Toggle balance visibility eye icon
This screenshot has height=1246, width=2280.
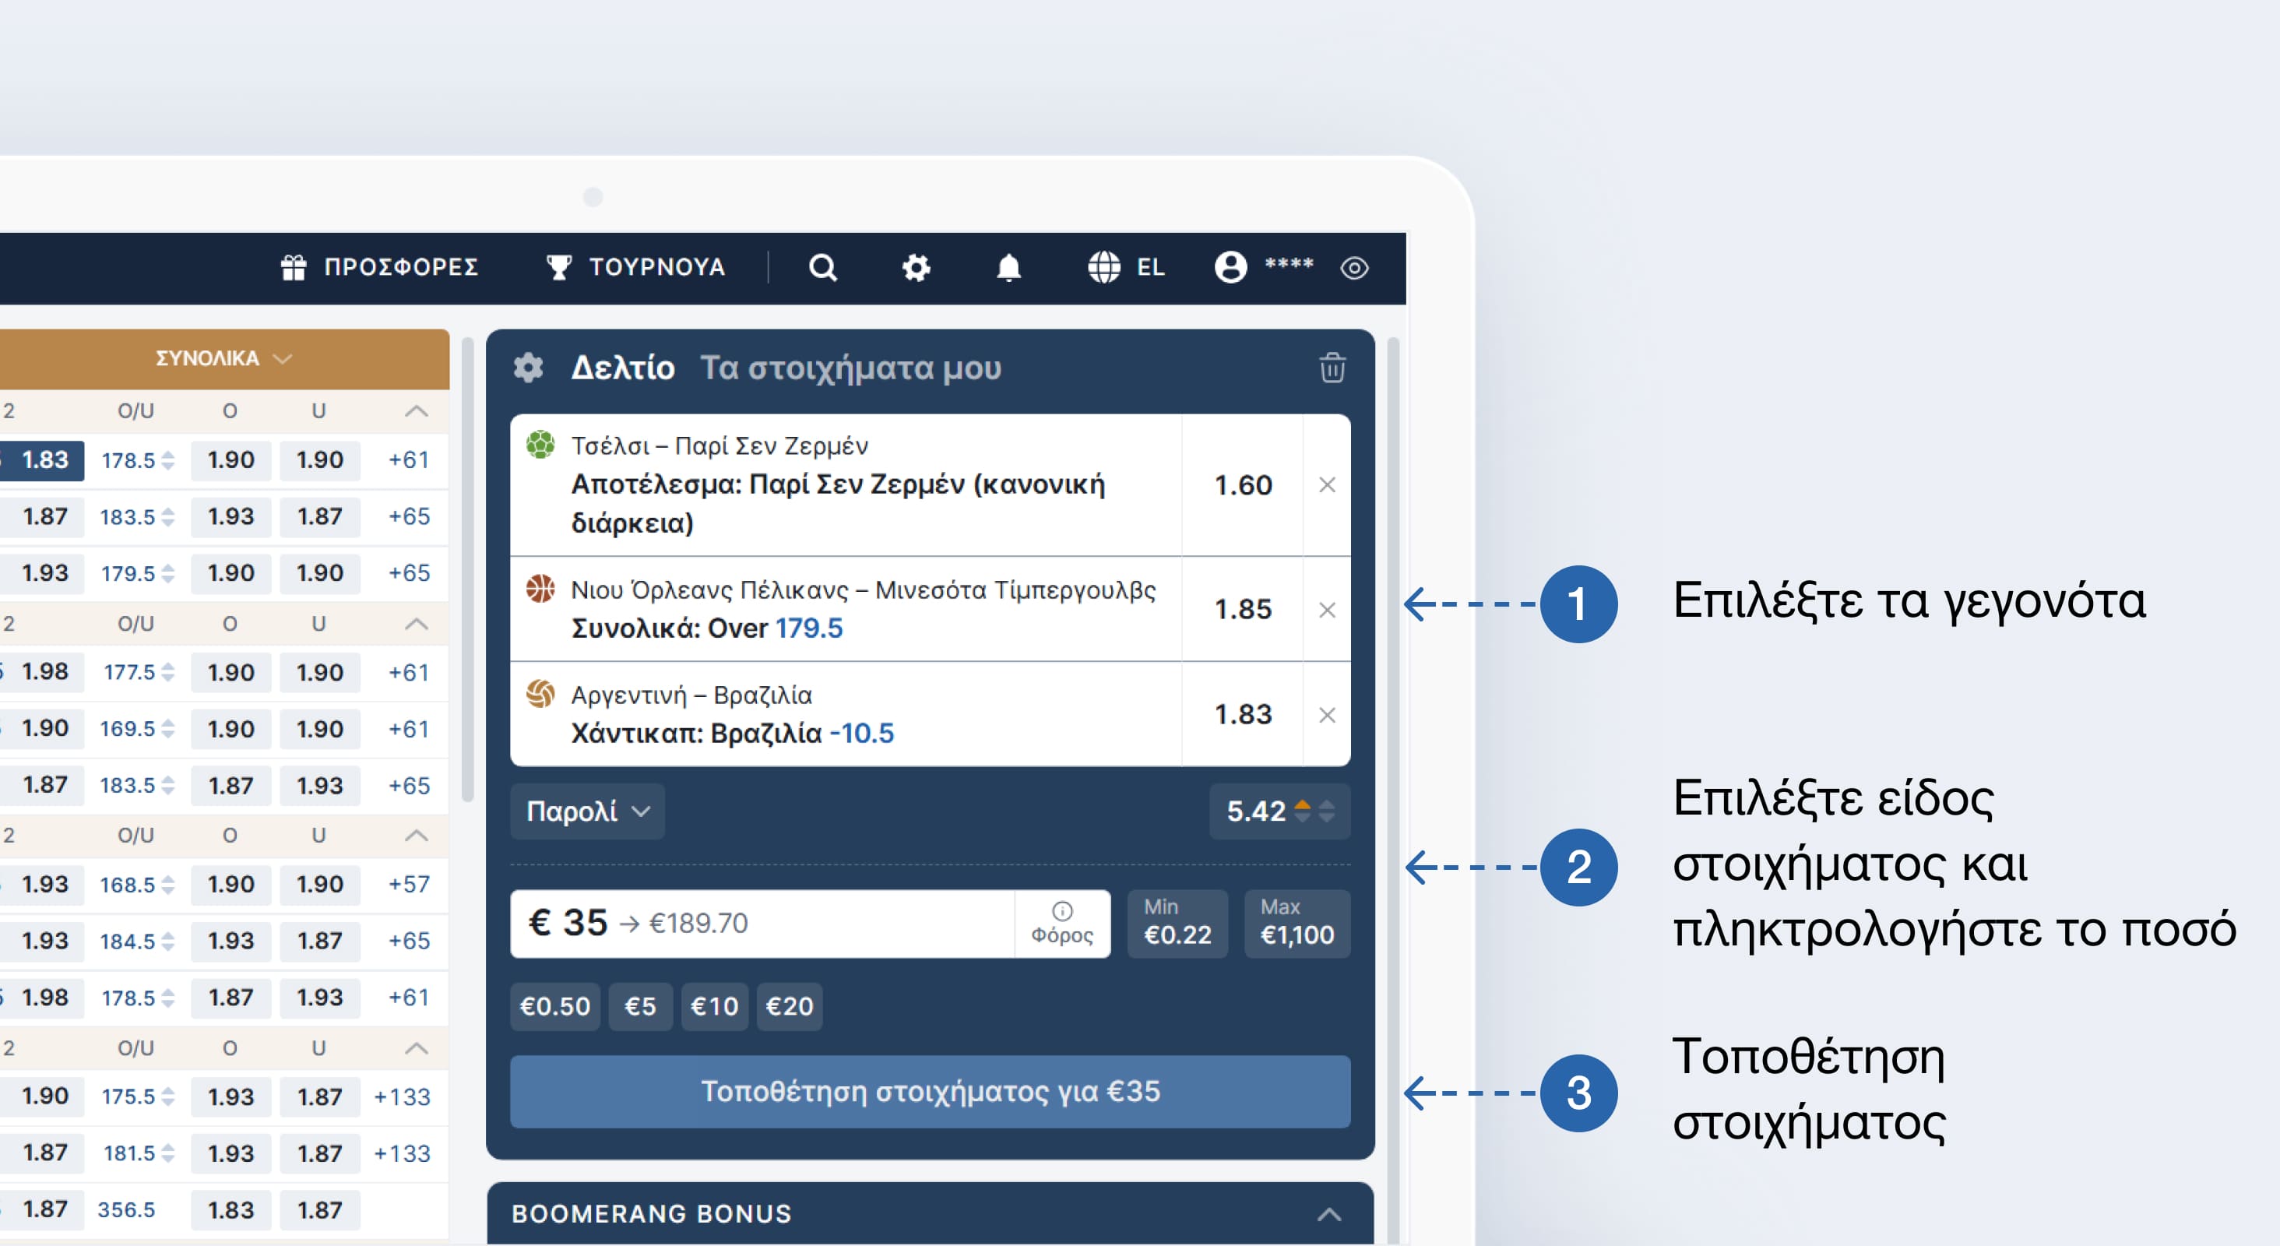pyautogui.click(x=1354, y=268)
